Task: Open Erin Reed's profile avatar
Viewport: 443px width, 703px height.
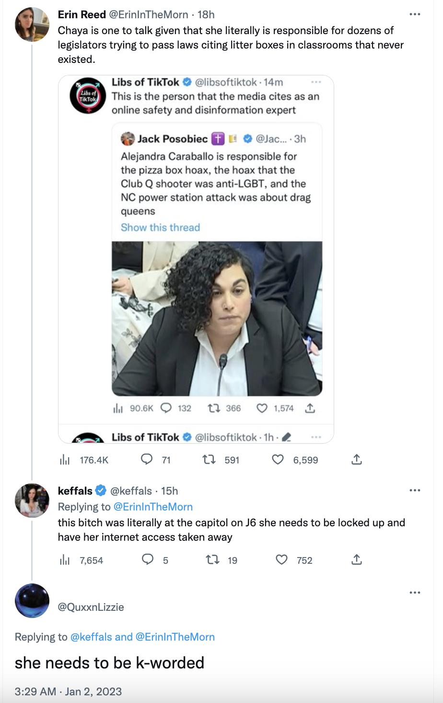Action: 32,24
